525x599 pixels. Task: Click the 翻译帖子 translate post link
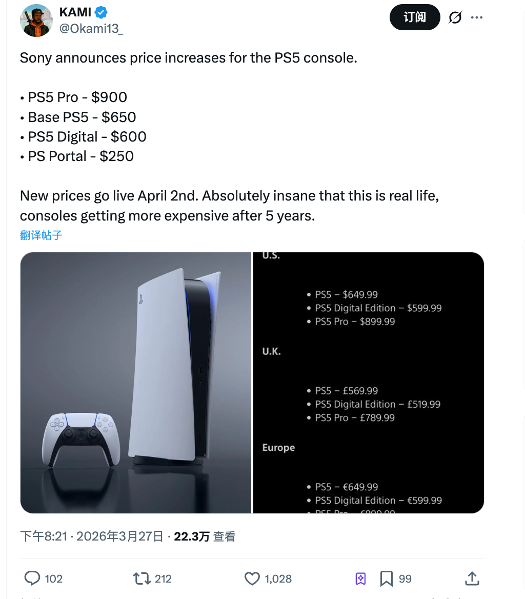coord(41,235)
